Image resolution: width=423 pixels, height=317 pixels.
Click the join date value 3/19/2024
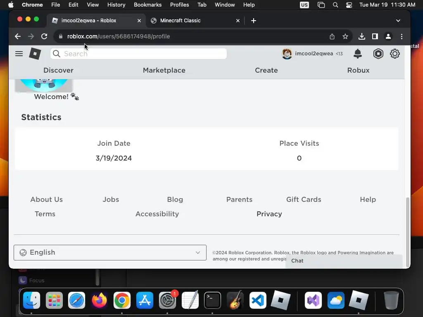tap(114, 158)
